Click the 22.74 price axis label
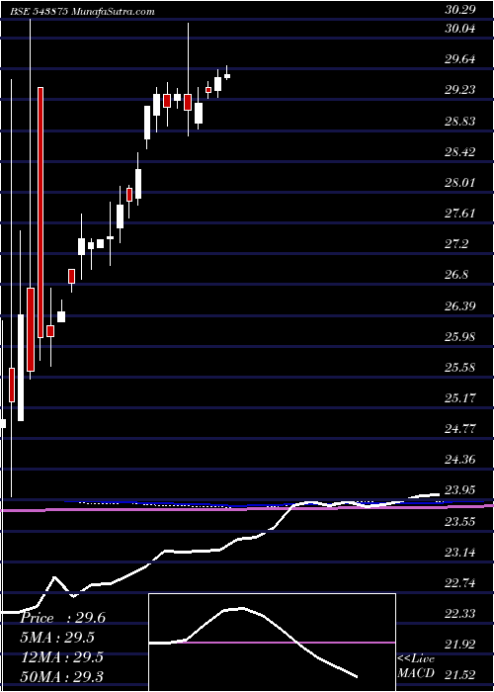The width and height of the screenshot is (494, 692). click(x=459, y=583)
